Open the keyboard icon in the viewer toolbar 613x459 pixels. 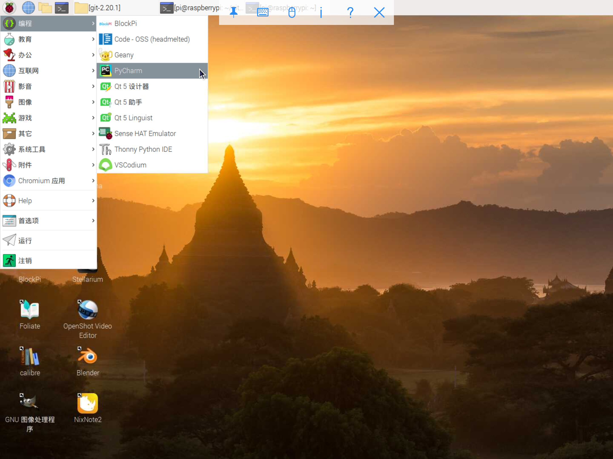tap(263, 12)
